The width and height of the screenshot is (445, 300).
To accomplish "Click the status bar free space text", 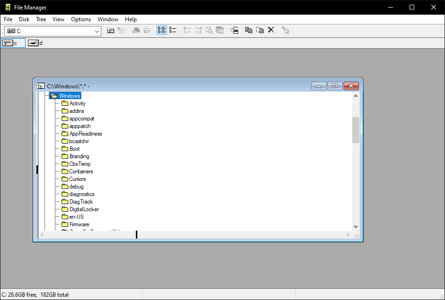I will 35,295.
